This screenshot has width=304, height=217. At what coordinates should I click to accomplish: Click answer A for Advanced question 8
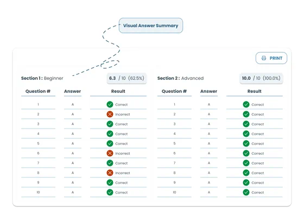pos(209,173)
